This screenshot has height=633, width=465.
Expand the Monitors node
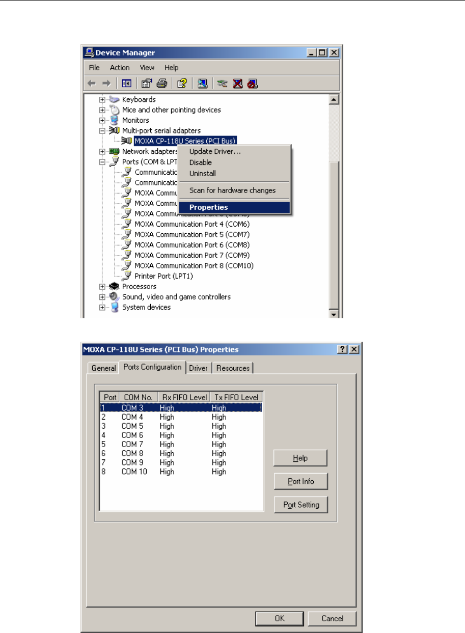coord(102,121)
